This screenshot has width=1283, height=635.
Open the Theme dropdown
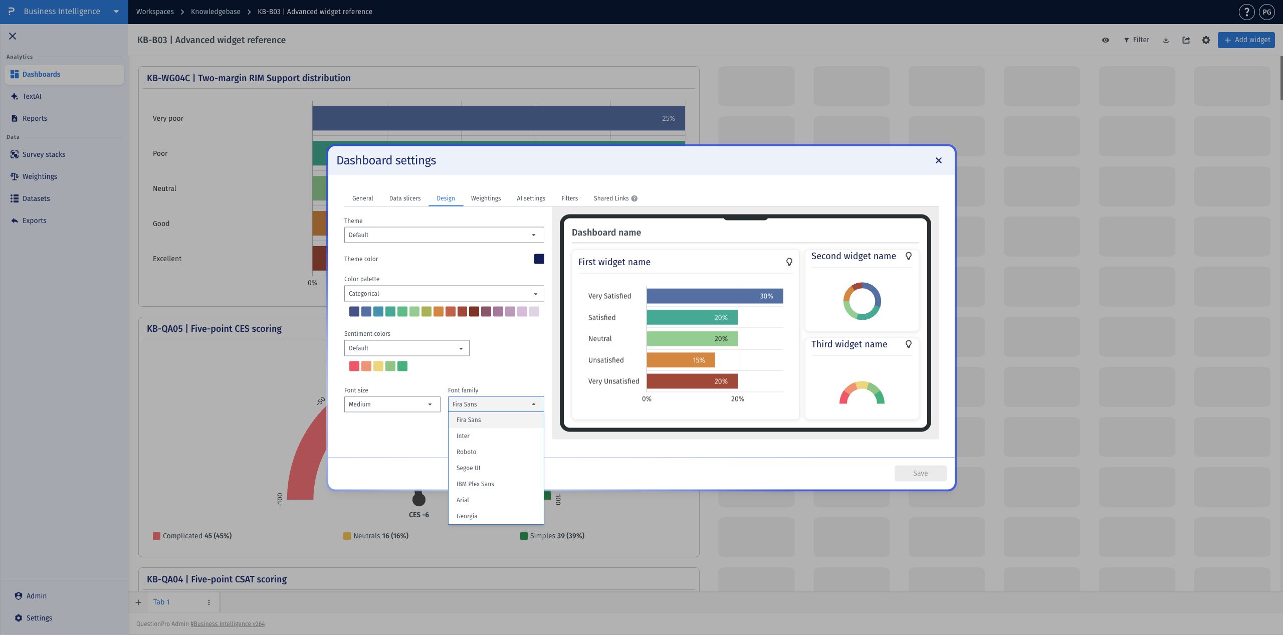pos(444,235)
